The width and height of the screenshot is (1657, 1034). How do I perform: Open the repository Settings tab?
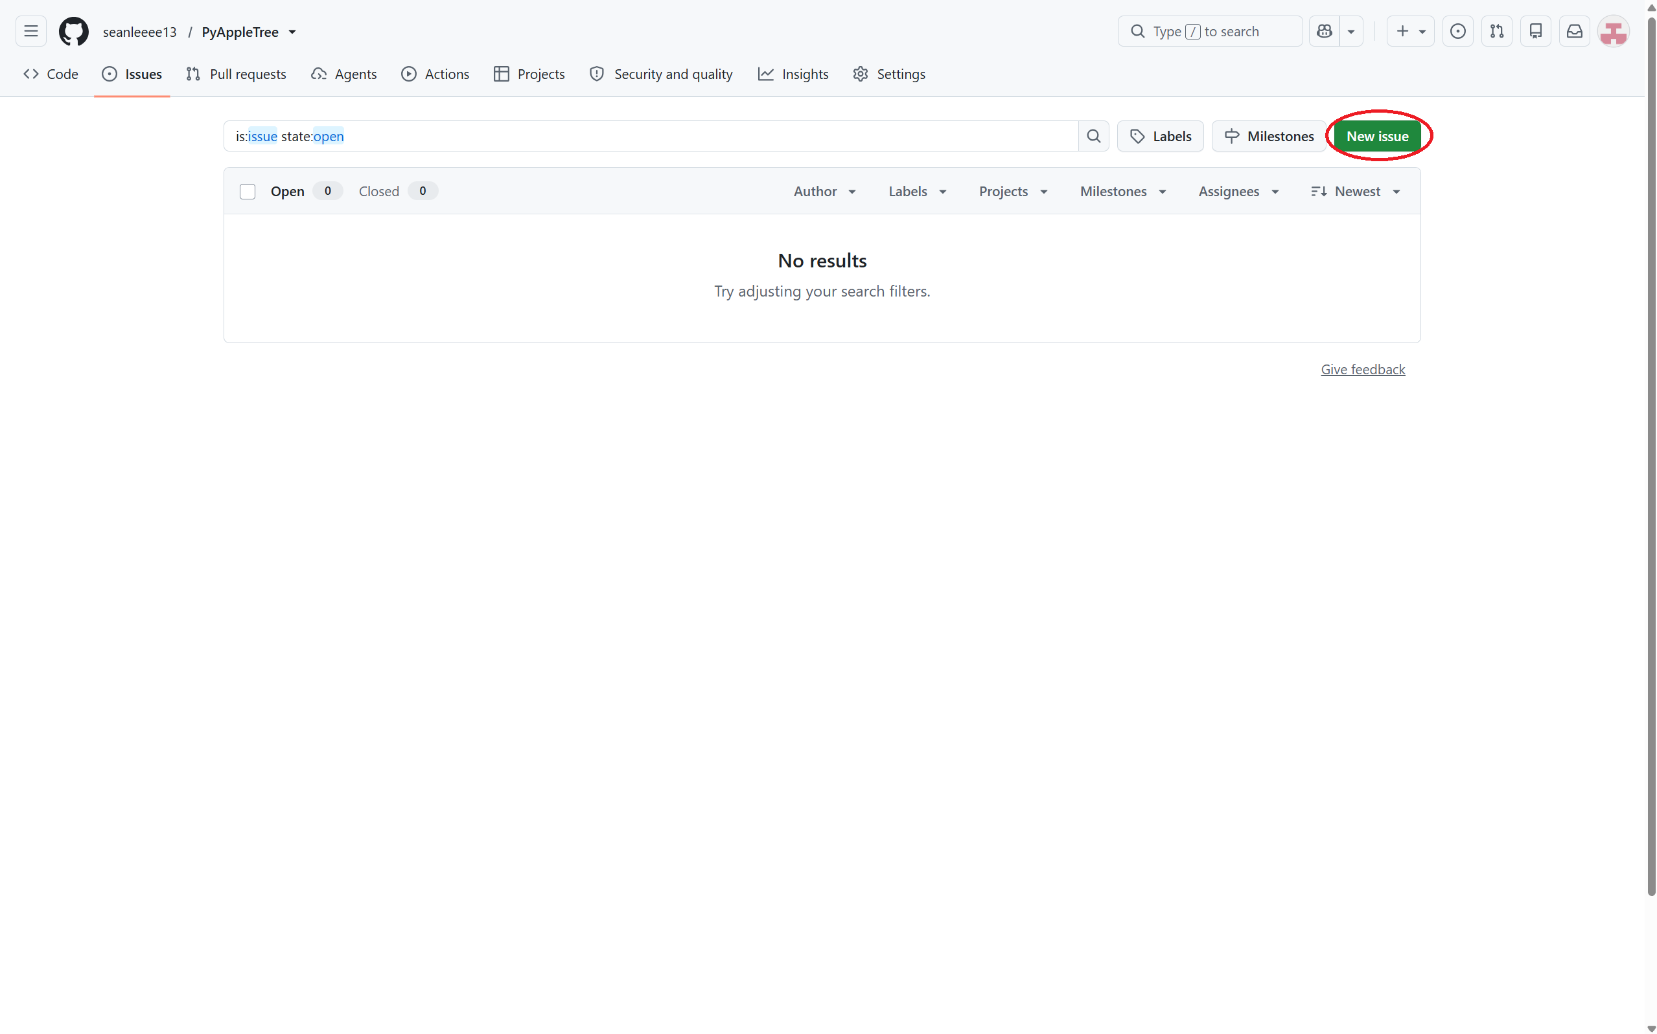coord(889,74)
